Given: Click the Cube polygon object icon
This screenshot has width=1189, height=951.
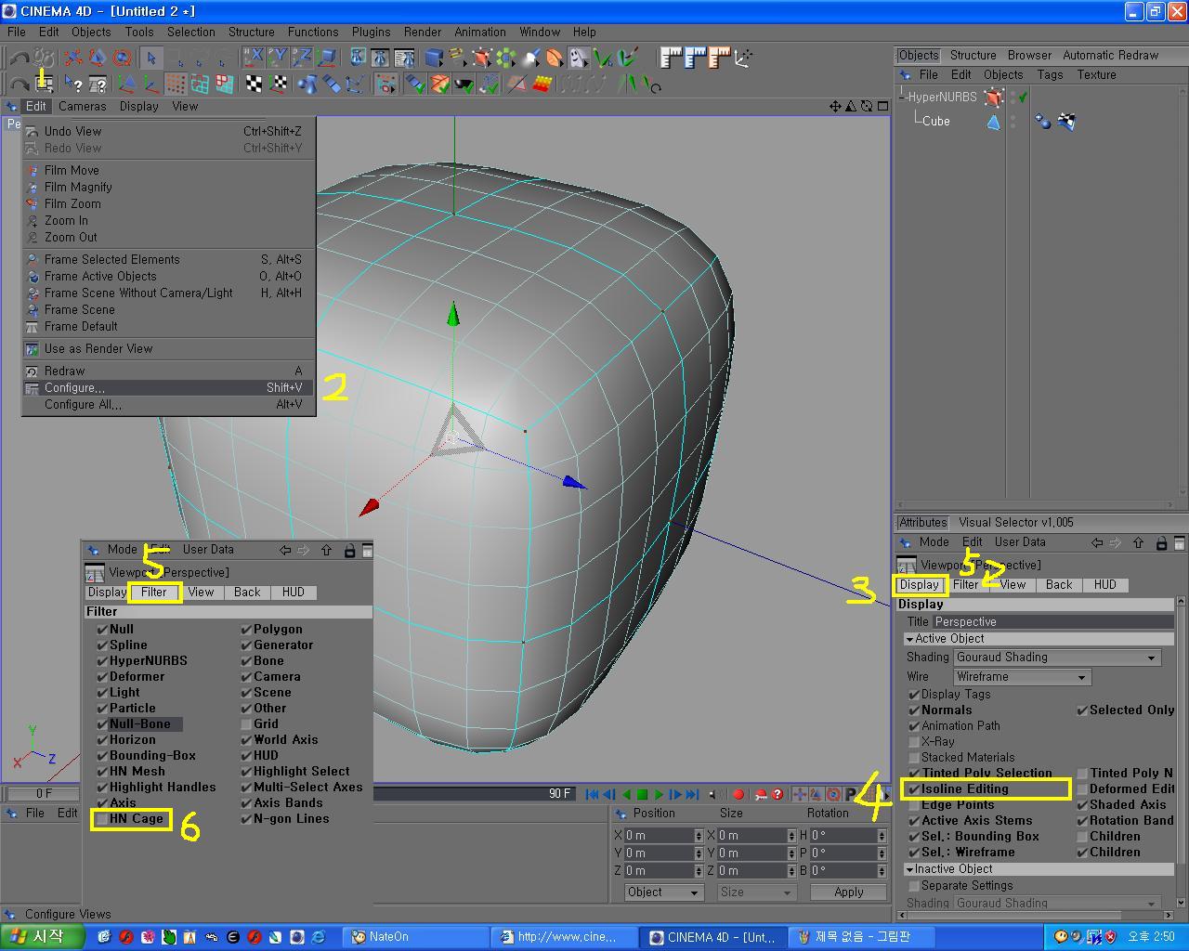Looking at the screenshot, I should coord(993,122).
